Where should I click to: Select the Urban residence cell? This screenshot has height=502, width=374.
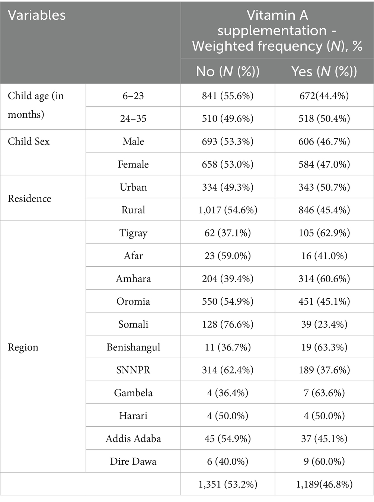(x=133, y=187)
